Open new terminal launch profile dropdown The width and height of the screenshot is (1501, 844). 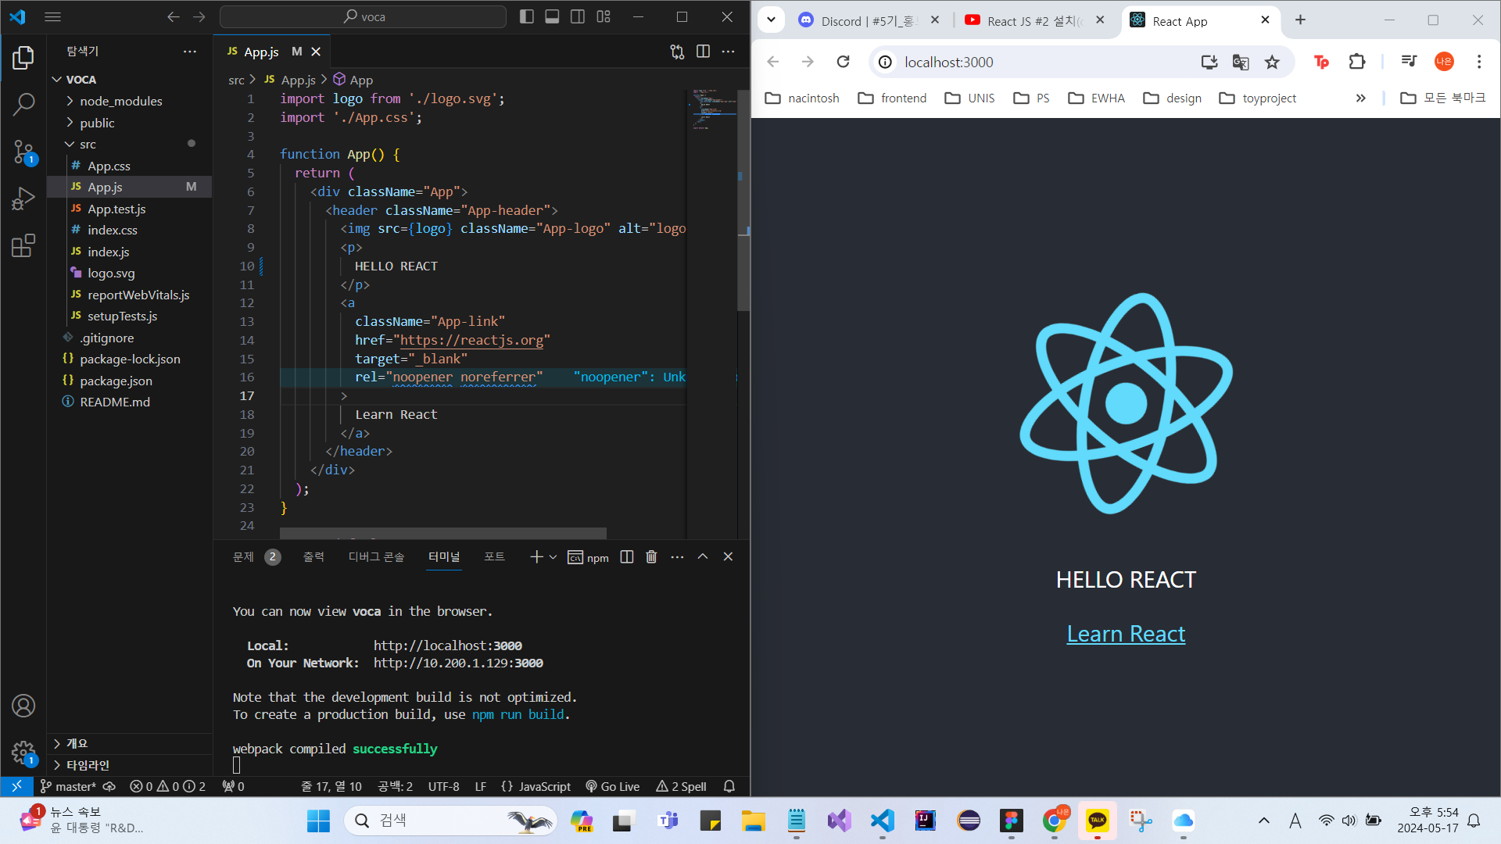click(553, 557)
